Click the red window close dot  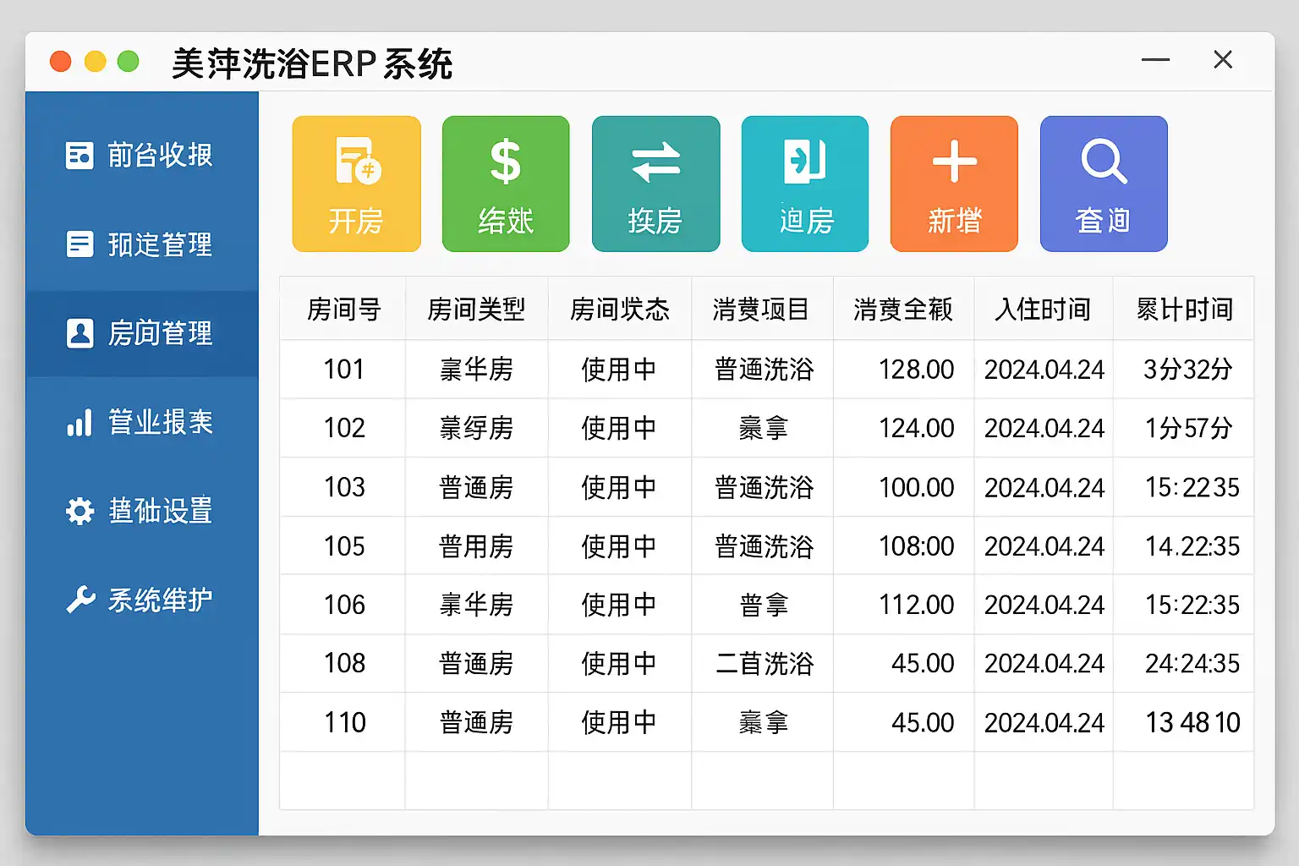click(x=61, y=62)
